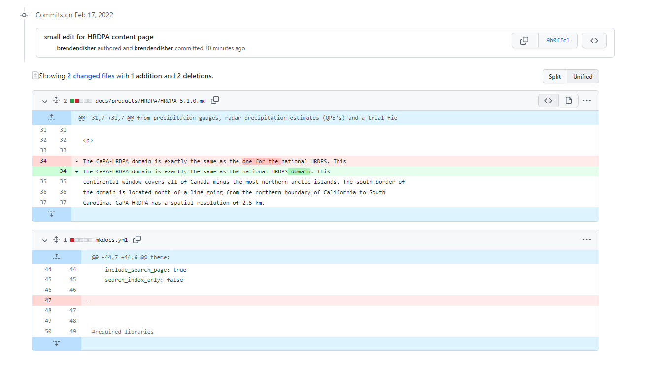This screenshot has width=645, height=376.
Task: Copy the full commit SHA icon
Action: click(524, 41)
